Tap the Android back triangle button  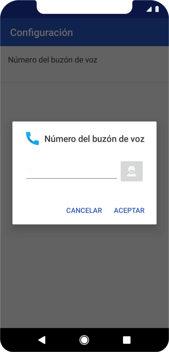click(x=42, y=340)
